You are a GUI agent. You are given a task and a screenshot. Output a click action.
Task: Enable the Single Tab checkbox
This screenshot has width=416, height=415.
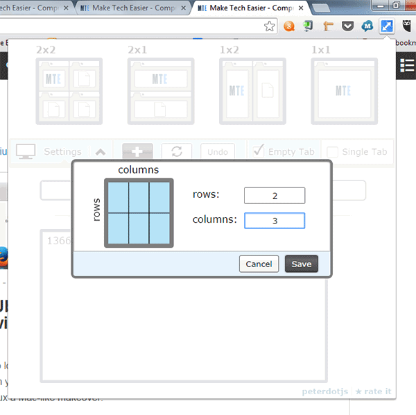tap(333, 151)
